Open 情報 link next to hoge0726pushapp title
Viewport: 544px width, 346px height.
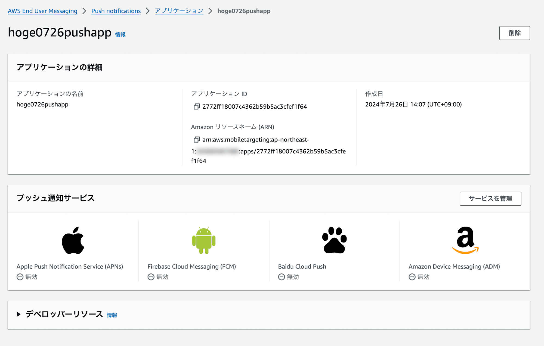[x=120, y=34]
